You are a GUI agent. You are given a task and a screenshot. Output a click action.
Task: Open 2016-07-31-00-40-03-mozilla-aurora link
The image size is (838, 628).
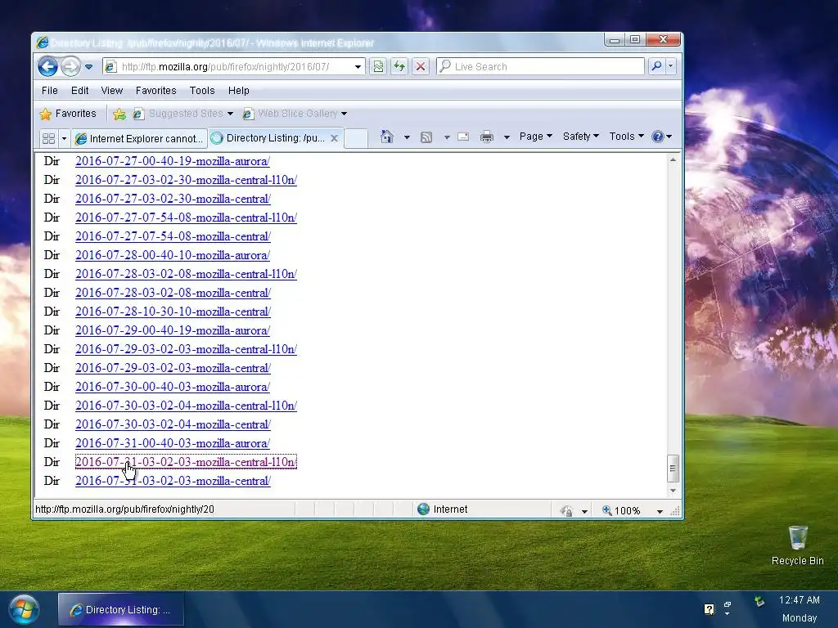[x=173, y=443]
